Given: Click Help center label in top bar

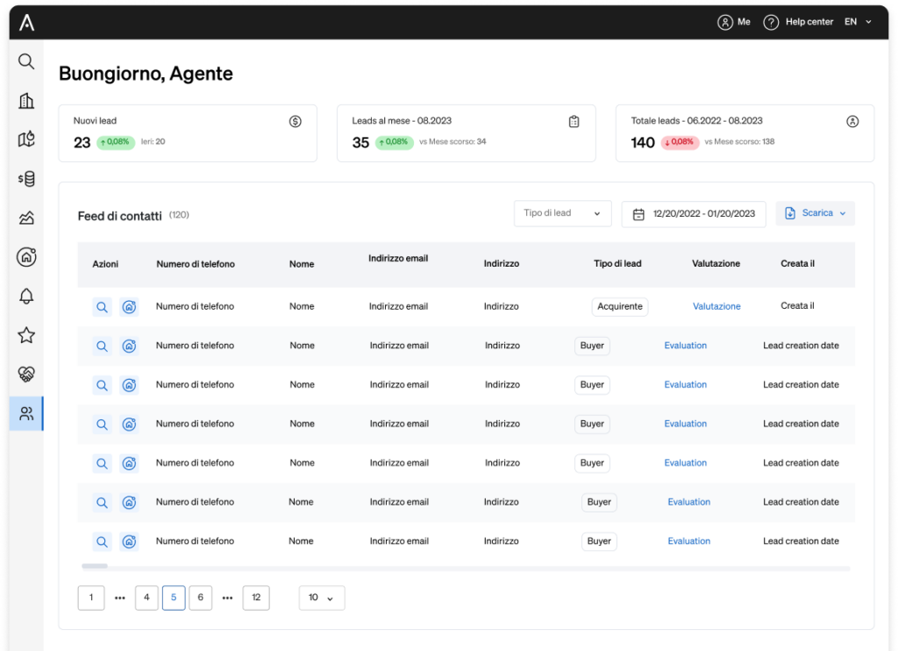Looking at the screenshot, I should [809, 22].
